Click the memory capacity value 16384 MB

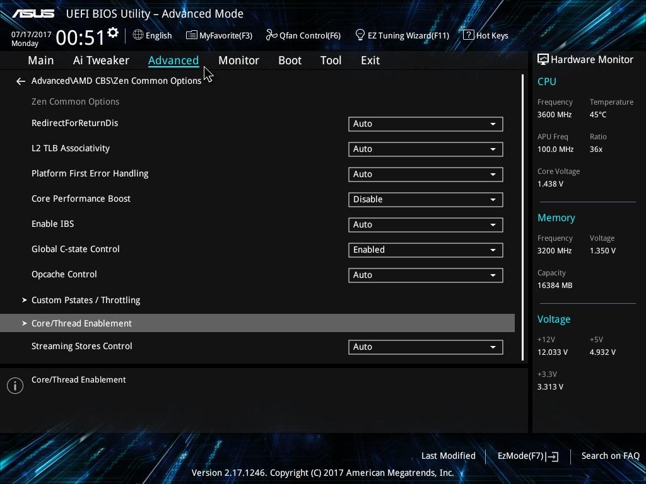(555, 285)
